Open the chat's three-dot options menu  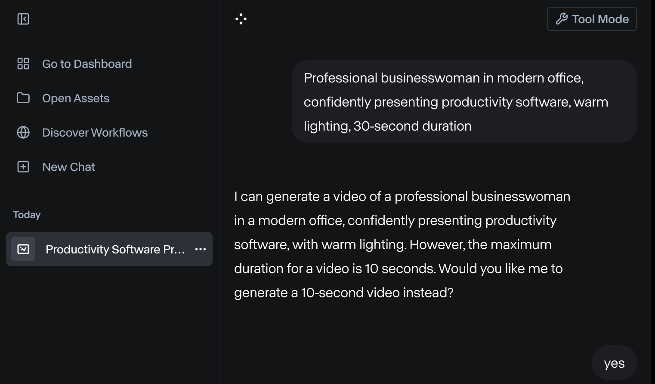point(201,249)
